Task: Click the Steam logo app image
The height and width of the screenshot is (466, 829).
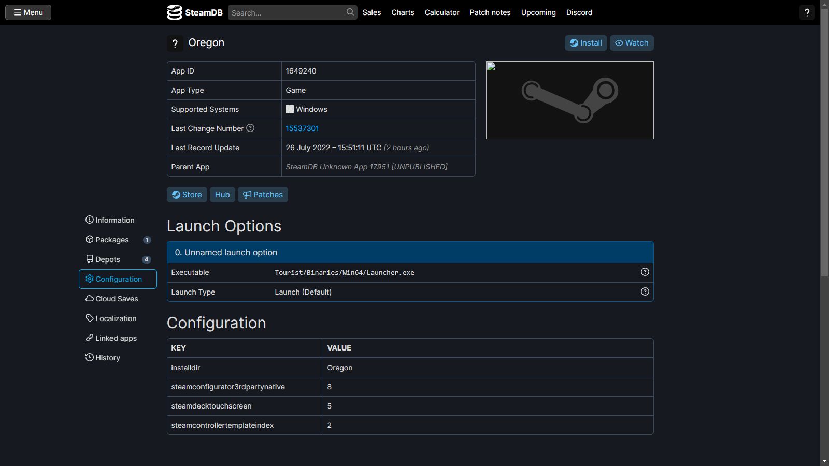Action: [569, 100]
